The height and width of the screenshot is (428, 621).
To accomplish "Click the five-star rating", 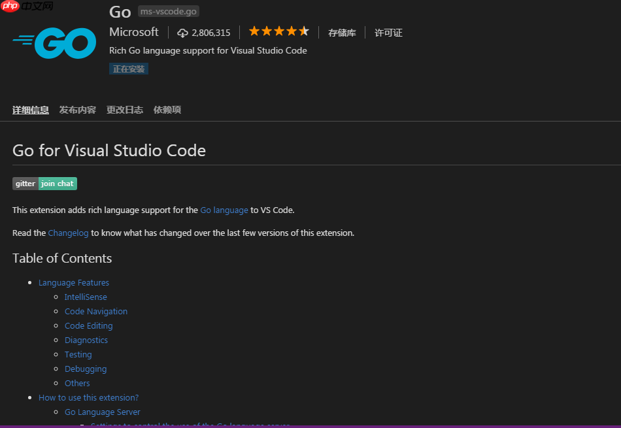I will pos(279,31).
